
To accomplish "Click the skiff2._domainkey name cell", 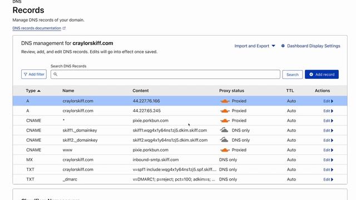I will 80,140.
